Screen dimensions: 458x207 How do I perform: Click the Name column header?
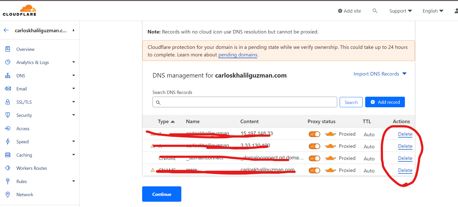[193, 121]
